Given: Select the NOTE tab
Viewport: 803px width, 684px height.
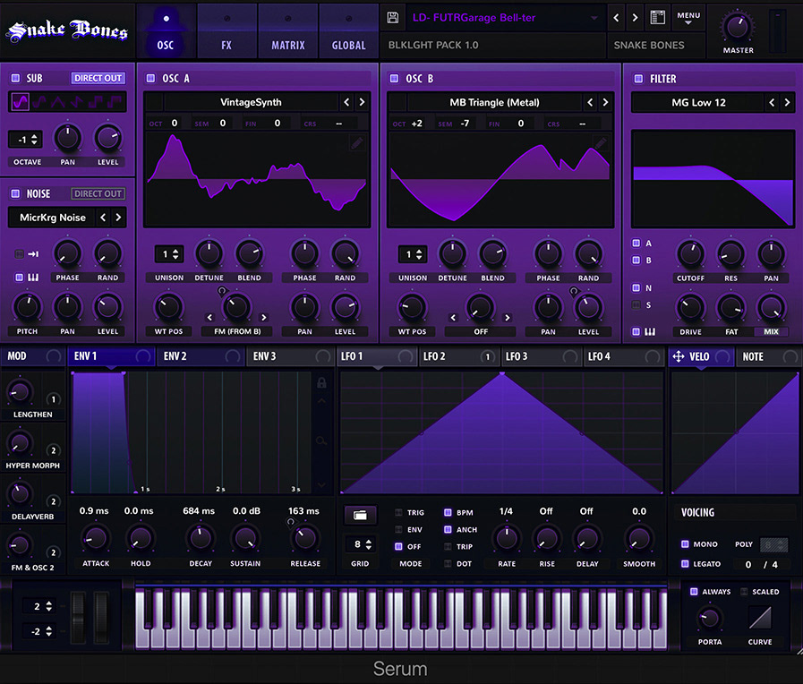Looking at the screenshot, I should [x=767, y=357].
